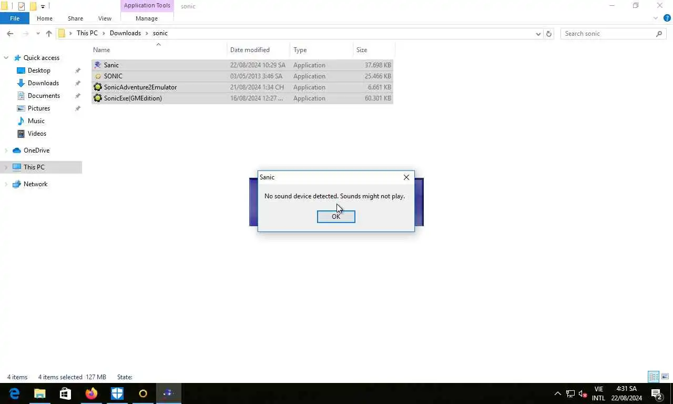Select the SONIC application file icon

tap(97, 76)
